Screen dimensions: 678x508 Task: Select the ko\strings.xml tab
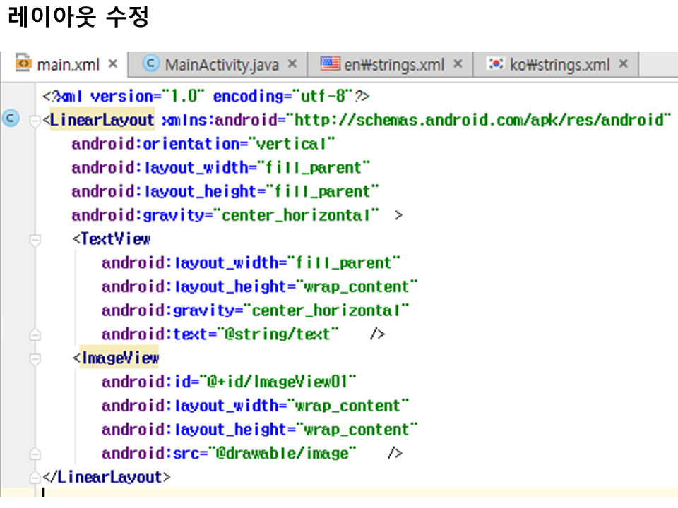pos(559,65)
